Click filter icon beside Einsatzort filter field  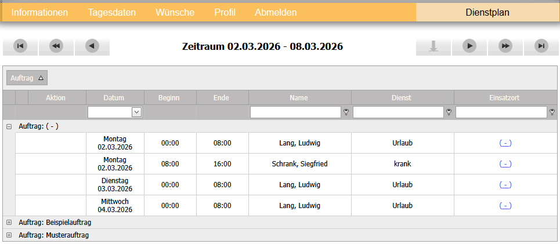[x=552, y=112]
